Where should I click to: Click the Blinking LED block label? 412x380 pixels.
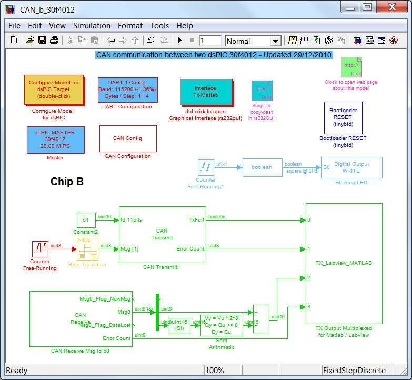351,183
